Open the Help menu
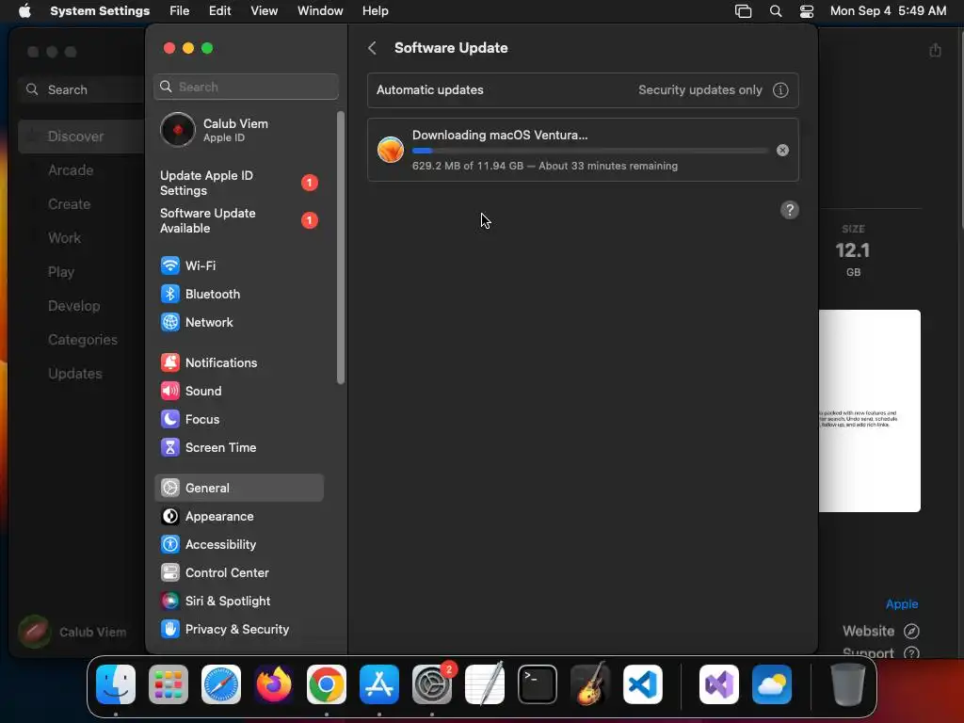Screen dimensions: 964x723 pos(375,11)
